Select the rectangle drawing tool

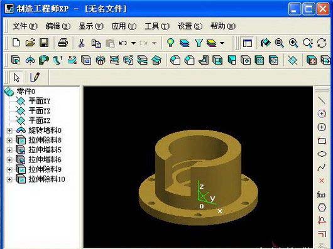click(x=322, y=141)
